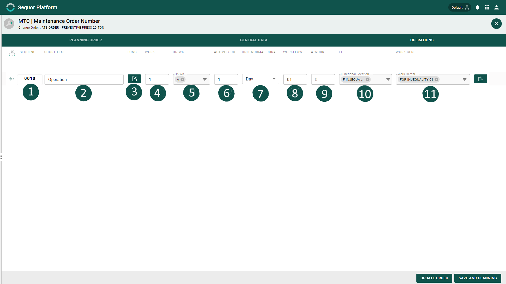This screenshot has width=506, height=284.
Task: Click the Update Order button
Action: pos(434,278)
